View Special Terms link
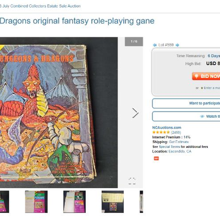 (x=169, y=147)
